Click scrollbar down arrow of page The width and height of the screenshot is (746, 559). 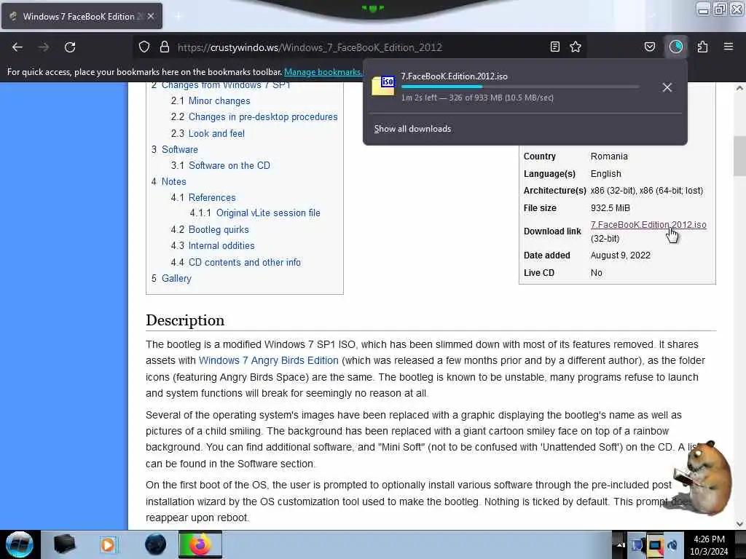739,524
